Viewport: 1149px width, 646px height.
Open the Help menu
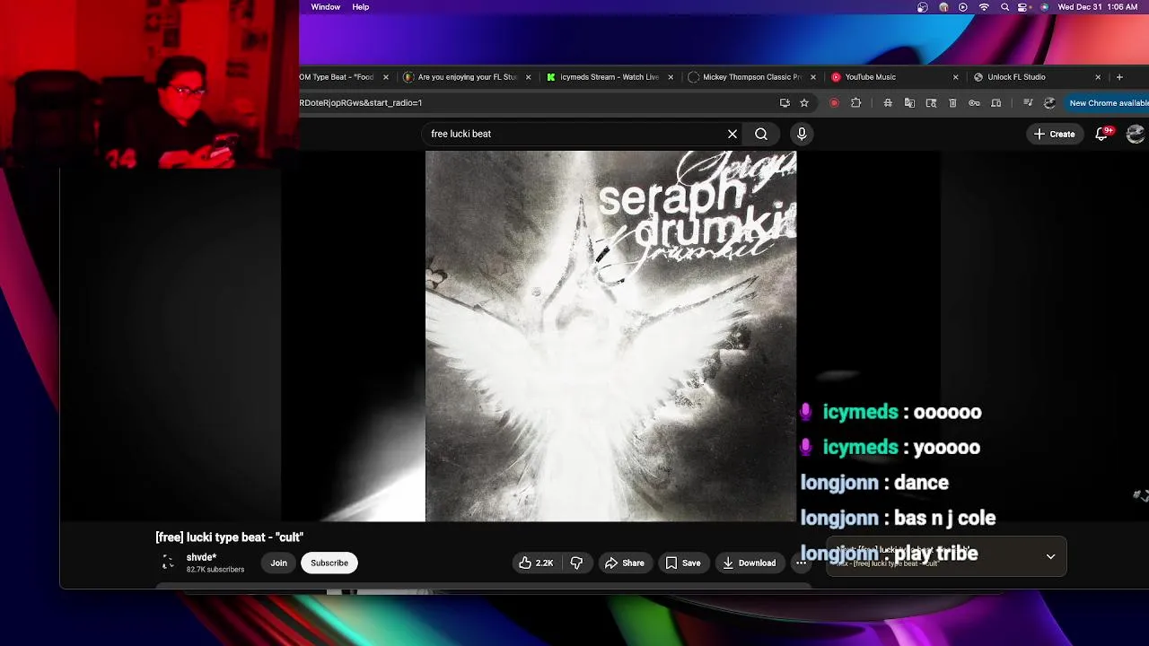(360, 7)
